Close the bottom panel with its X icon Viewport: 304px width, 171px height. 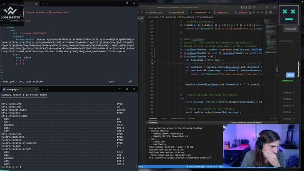point(275,118)
